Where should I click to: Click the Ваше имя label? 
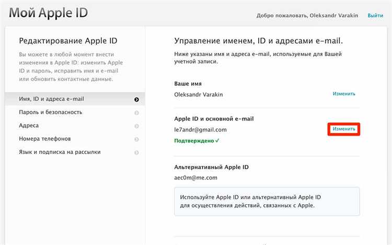pyautogui.click(x=188, y=84)
